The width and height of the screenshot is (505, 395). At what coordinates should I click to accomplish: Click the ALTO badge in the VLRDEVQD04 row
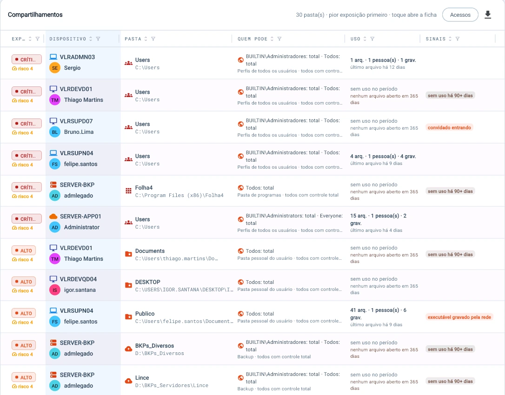(24, 282)
